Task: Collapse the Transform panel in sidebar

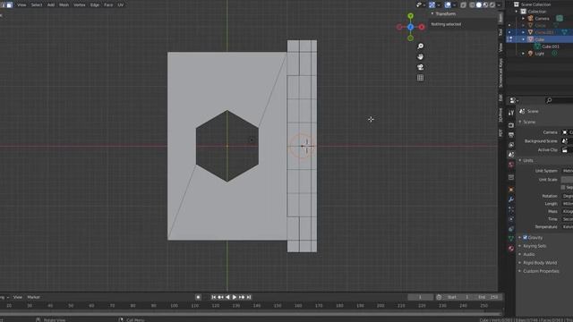Action: point(432,13)
